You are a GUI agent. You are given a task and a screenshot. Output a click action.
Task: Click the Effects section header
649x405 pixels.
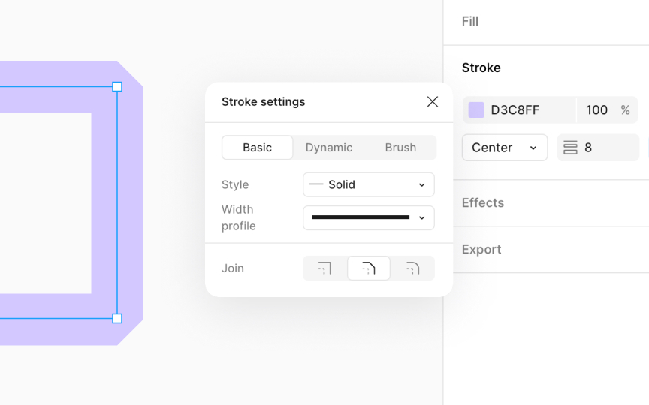pos(483,202)
